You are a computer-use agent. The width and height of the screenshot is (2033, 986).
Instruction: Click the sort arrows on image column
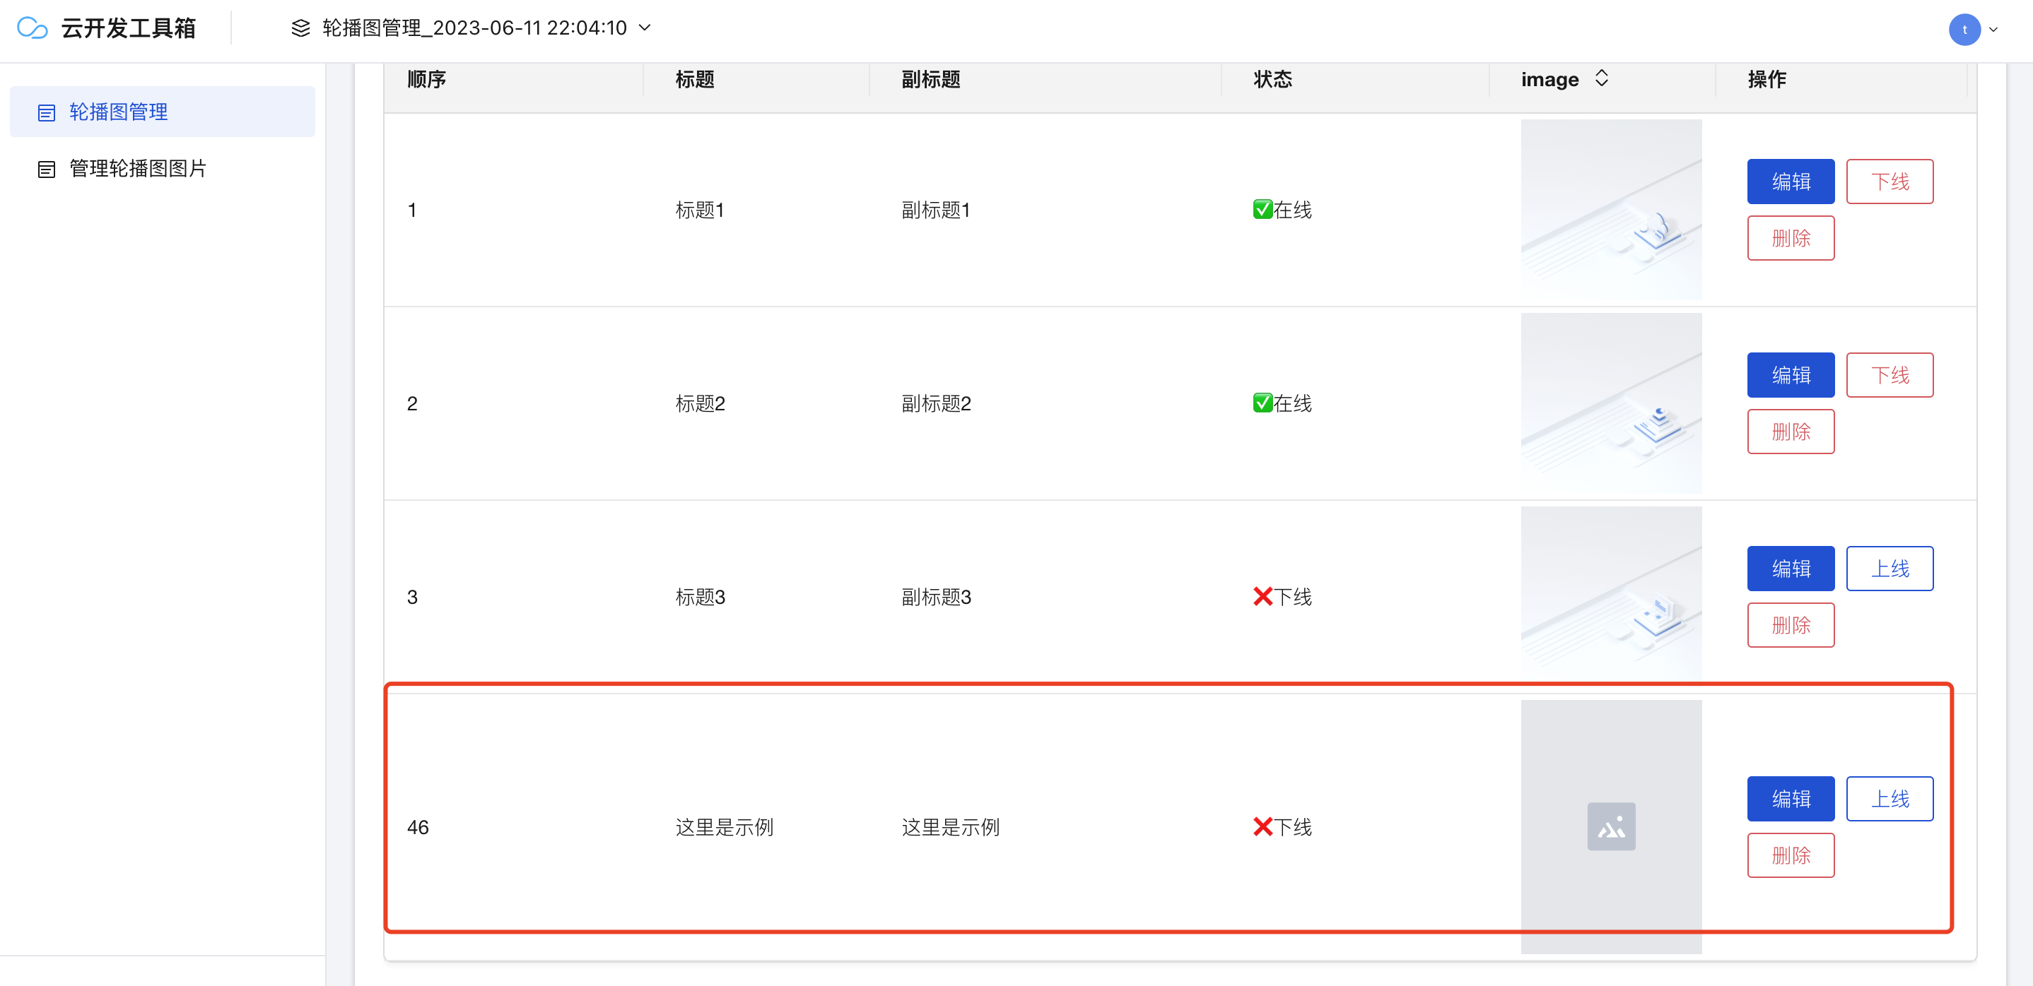pyautogui.click(x=1601, y=78)
